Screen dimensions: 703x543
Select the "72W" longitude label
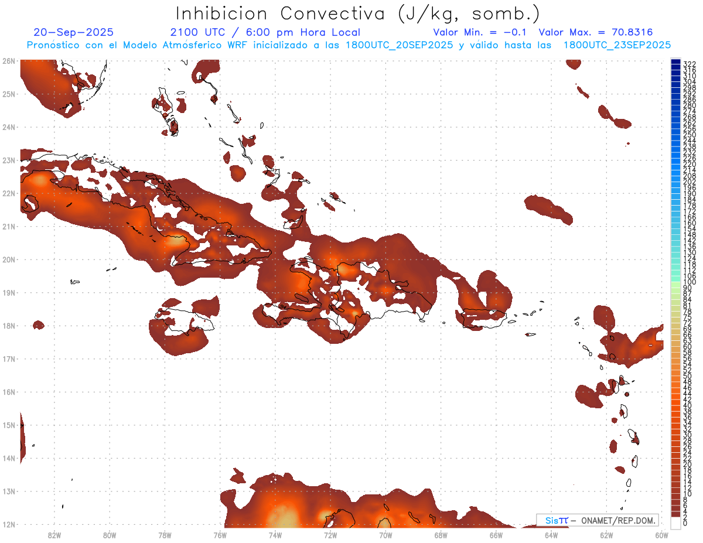[x=330, y=535]
